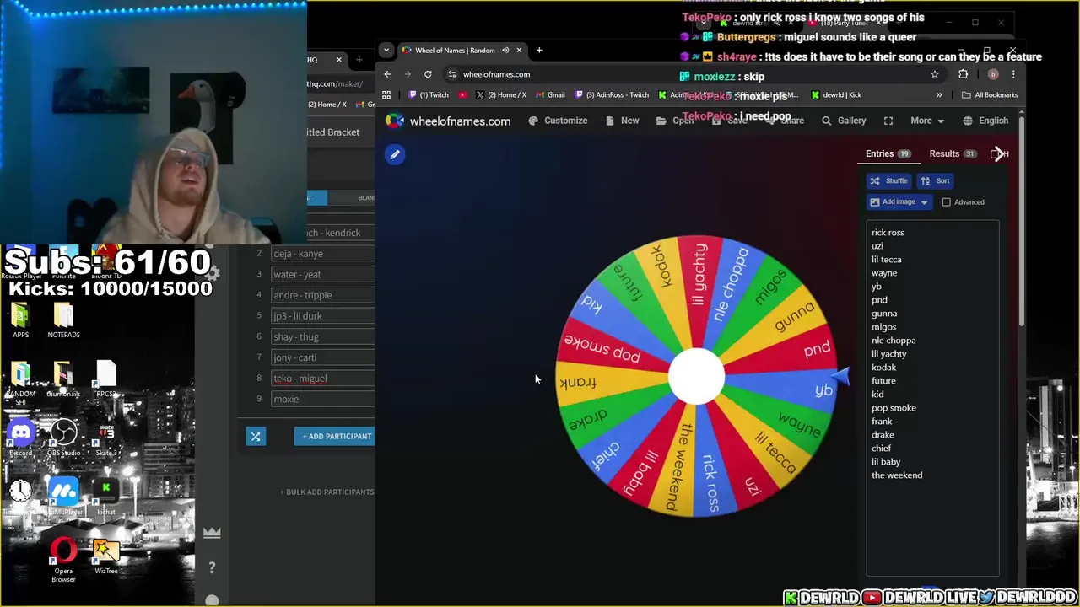Launch Opera Browser from the desktop
Viewport: 1080px width, 607px height.
pos(63,561)
